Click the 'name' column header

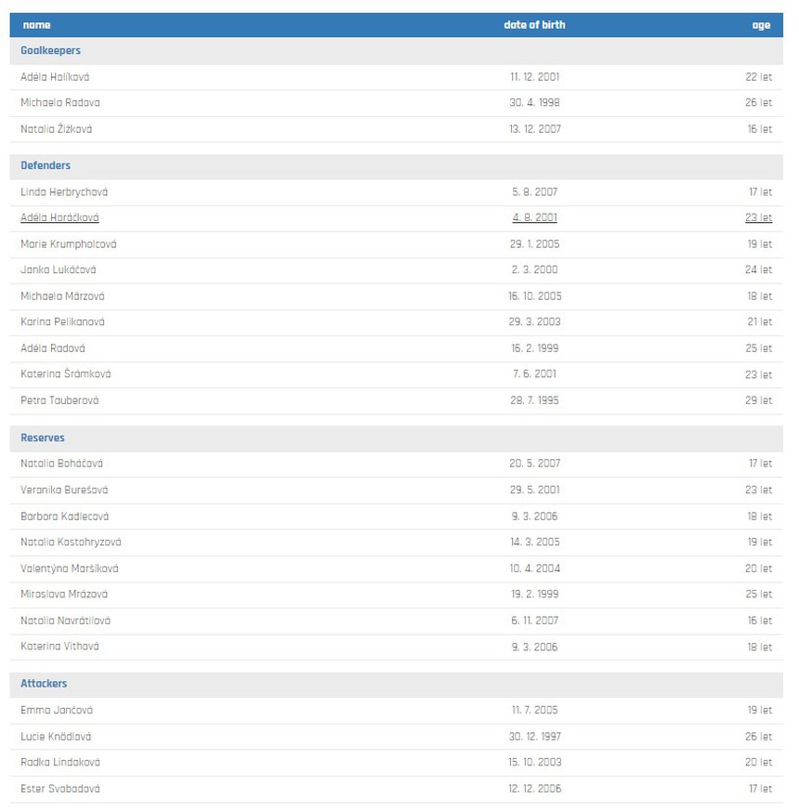(x=36, y=25)
